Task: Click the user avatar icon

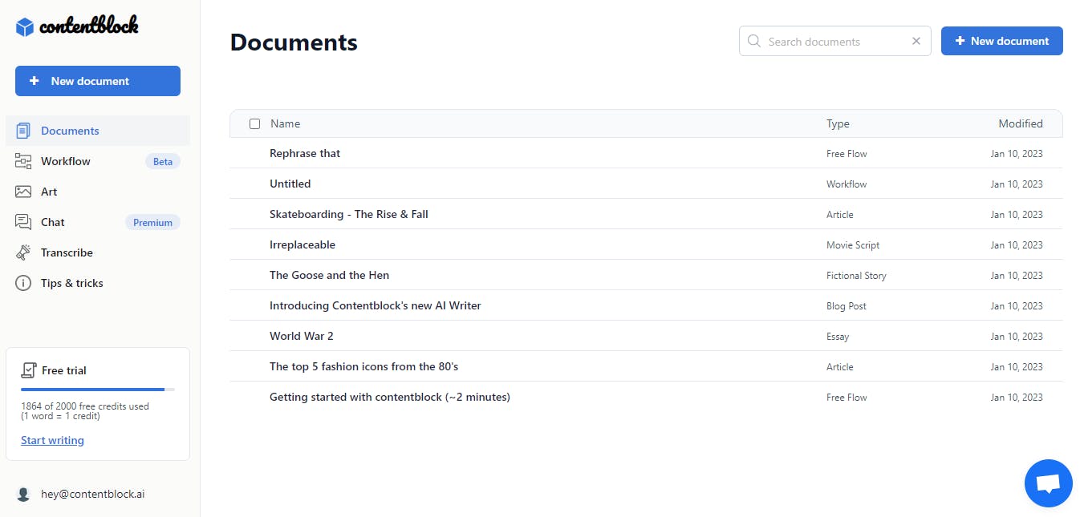Action: click(23, 495)
